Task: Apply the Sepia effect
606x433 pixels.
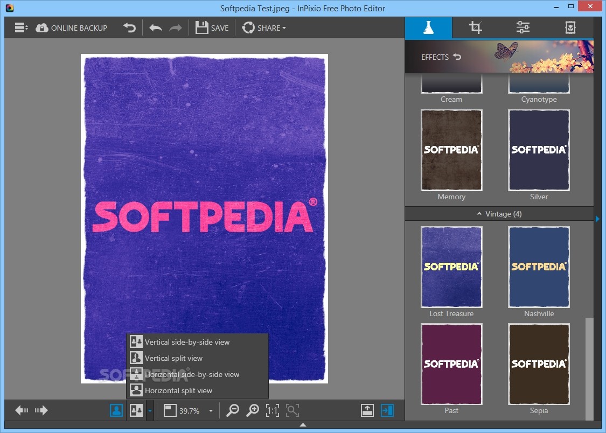Action: [x=539, y=364]
